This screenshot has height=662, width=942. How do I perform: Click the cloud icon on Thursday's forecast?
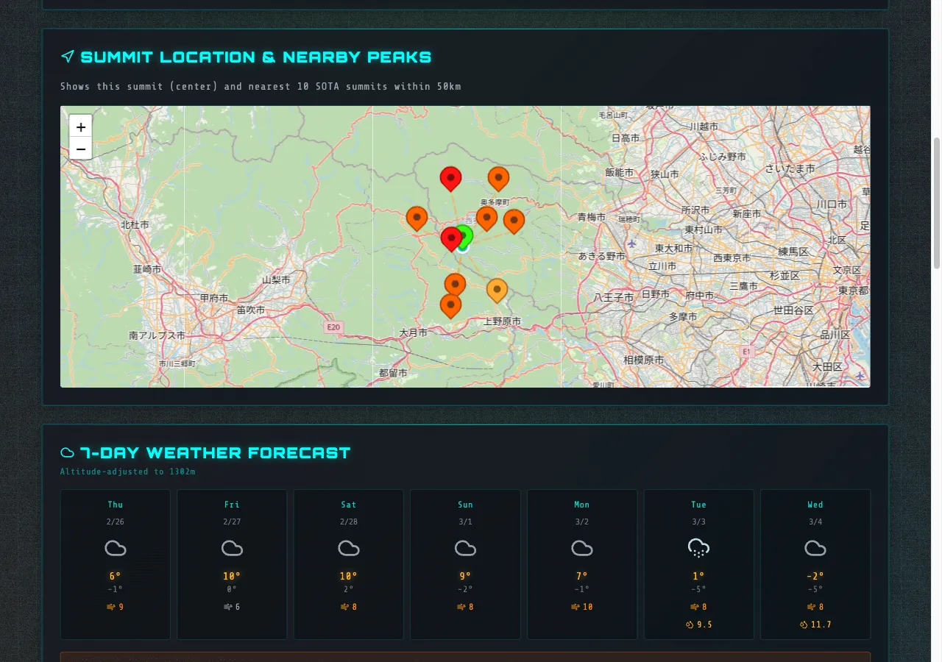tap(116, 548)
